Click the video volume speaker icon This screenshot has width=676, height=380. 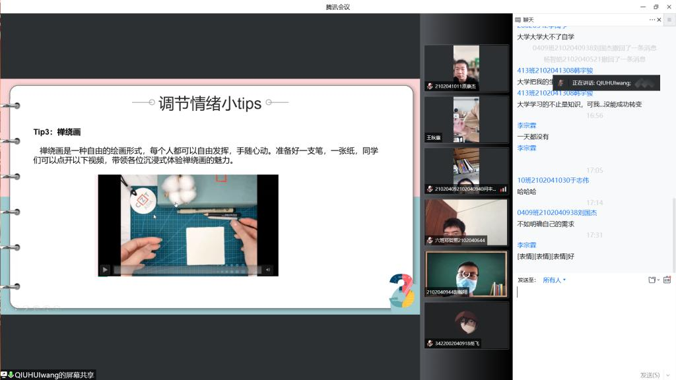tap(268, 269)
